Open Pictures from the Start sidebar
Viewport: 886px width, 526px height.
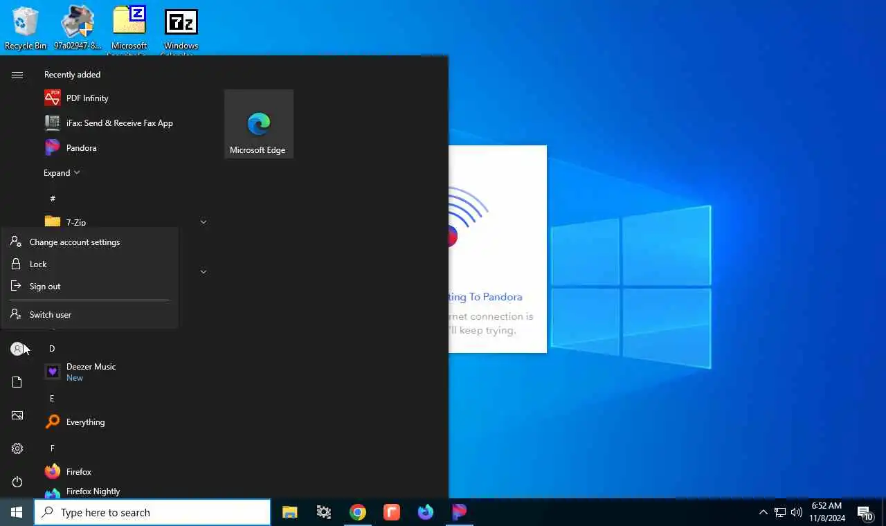coord(17,415)
